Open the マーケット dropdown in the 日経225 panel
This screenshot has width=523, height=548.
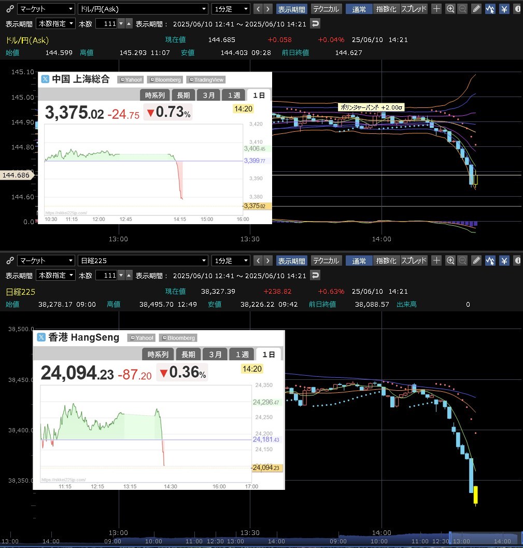[46, 261]
